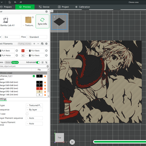146x146 pixels.
Task: Click the AMS filament sync icon
Action: 42,44
